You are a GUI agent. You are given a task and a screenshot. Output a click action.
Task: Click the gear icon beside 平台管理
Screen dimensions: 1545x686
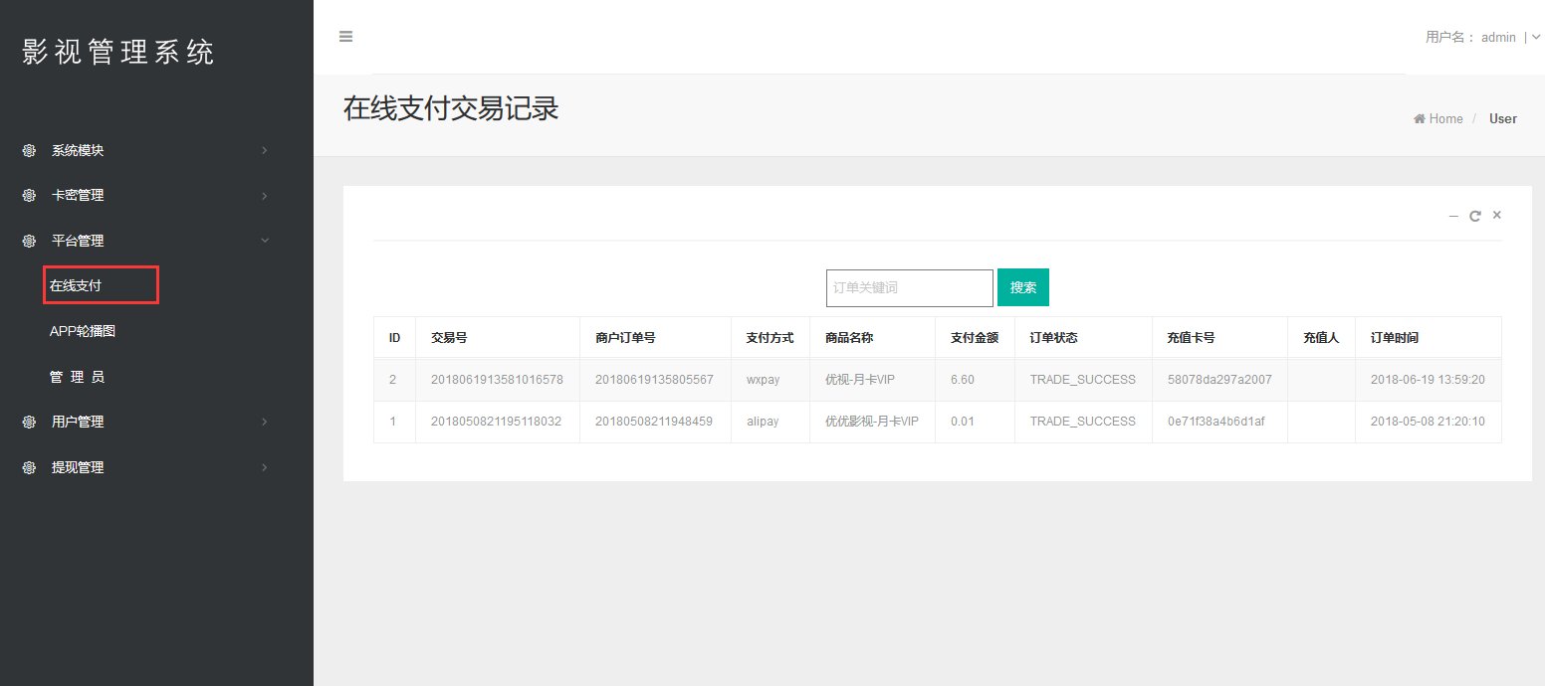(x=29, y=241)
